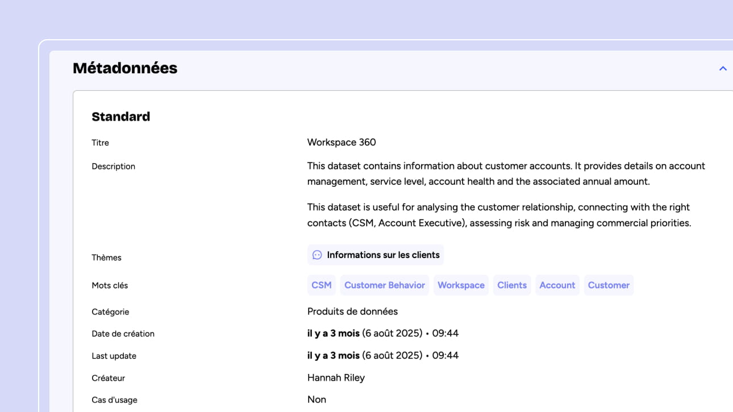
Task: Click the 'Customer Behavior' keyword tag
Action: 384,285
